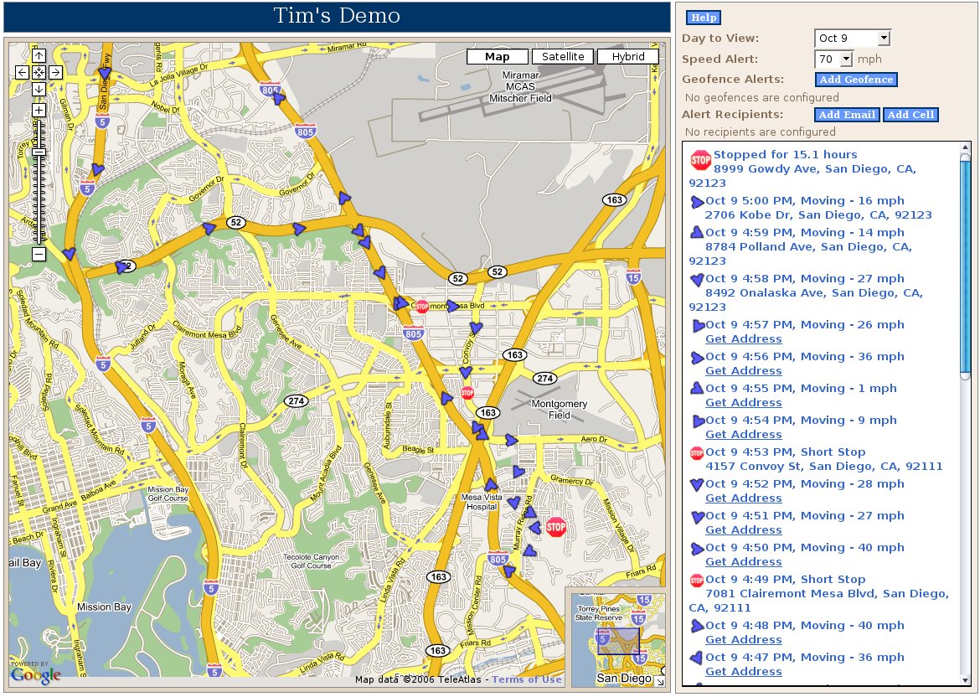Click scrollbar down arrow in event list

coord(966,680)
